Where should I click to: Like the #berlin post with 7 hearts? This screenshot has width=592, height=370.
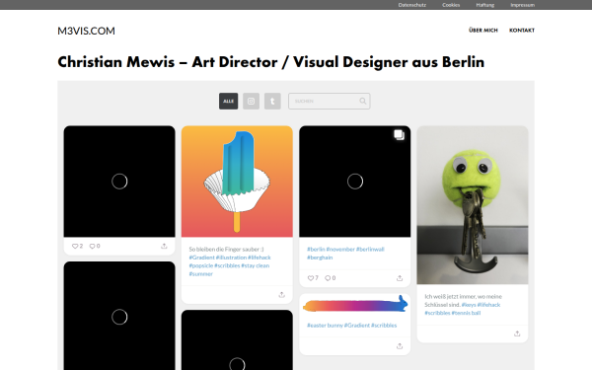coord(313,278)
